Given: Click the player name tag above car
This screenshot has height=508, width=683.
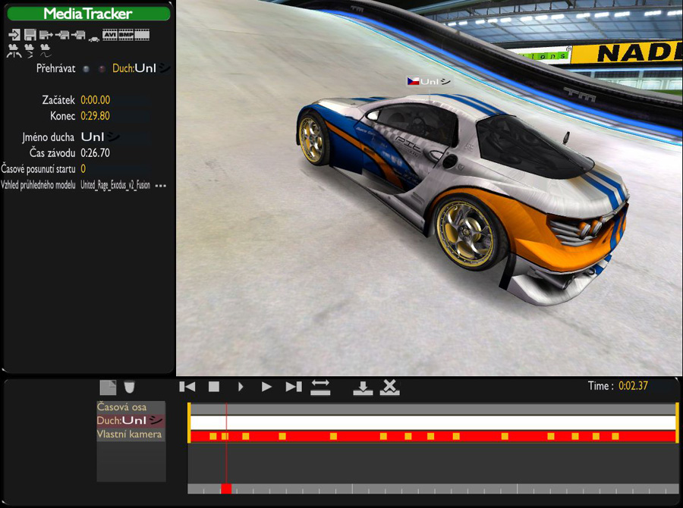Looking at the screenshot, I should click(429, 81).
